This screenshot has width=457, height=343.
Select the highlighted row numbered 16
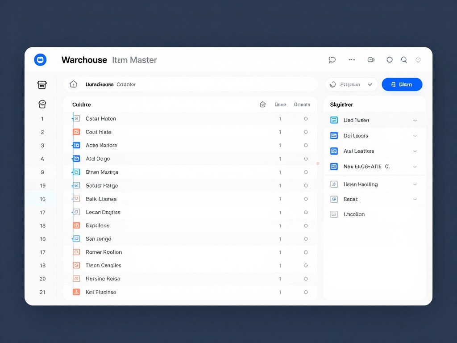pos(42,199)
